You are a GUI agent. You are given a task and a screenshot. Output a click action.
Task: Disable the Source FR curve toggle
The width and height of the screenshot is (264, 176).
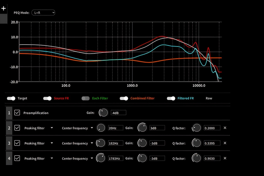click(47, 99)
